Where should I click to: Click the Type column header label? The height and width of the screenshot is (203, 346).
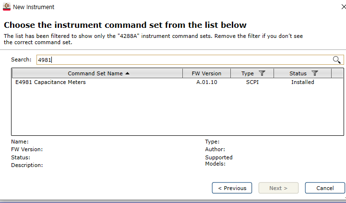[x=248, y=73]
